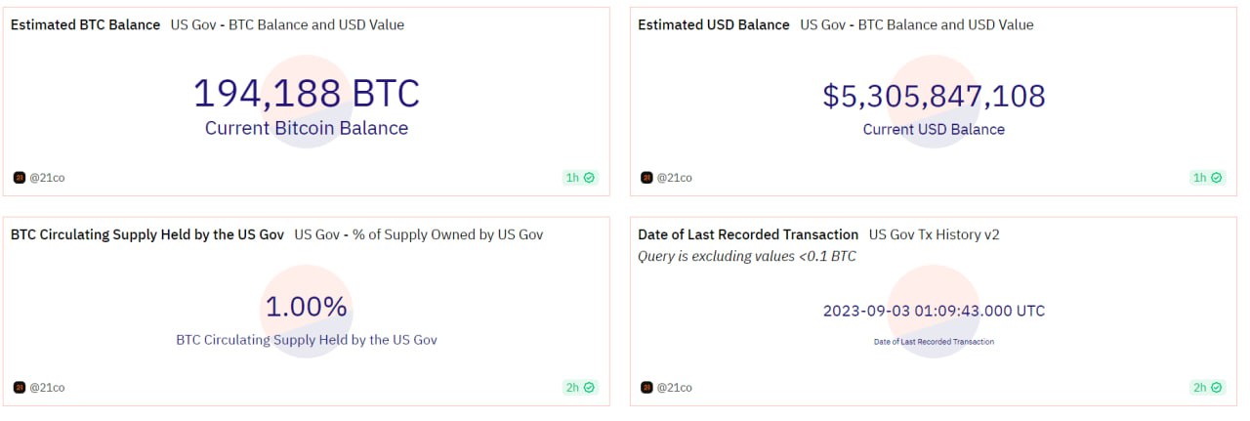
Task: Click the 21co avatar icon in BTC Balance panel
Action: pyautogui.click(x=19, y=178)
